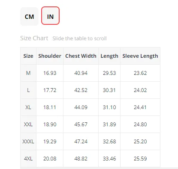Select the XL size row label
Viewport: 178px width, 169px height.
pos(28,107)
